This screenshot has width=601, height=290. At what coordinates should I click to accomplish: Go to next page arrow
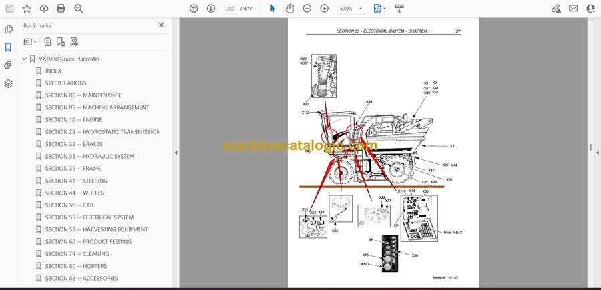tap(211, 9)
